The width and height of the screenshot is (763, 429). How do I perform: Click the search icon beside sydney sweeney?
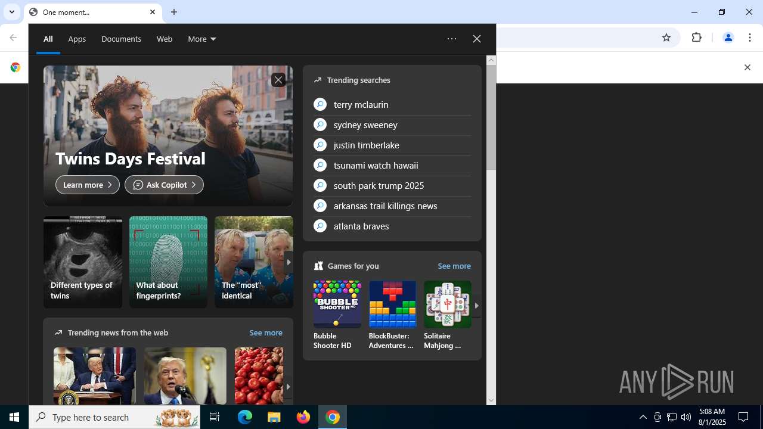pyautogui.click(x=320, y=125)
